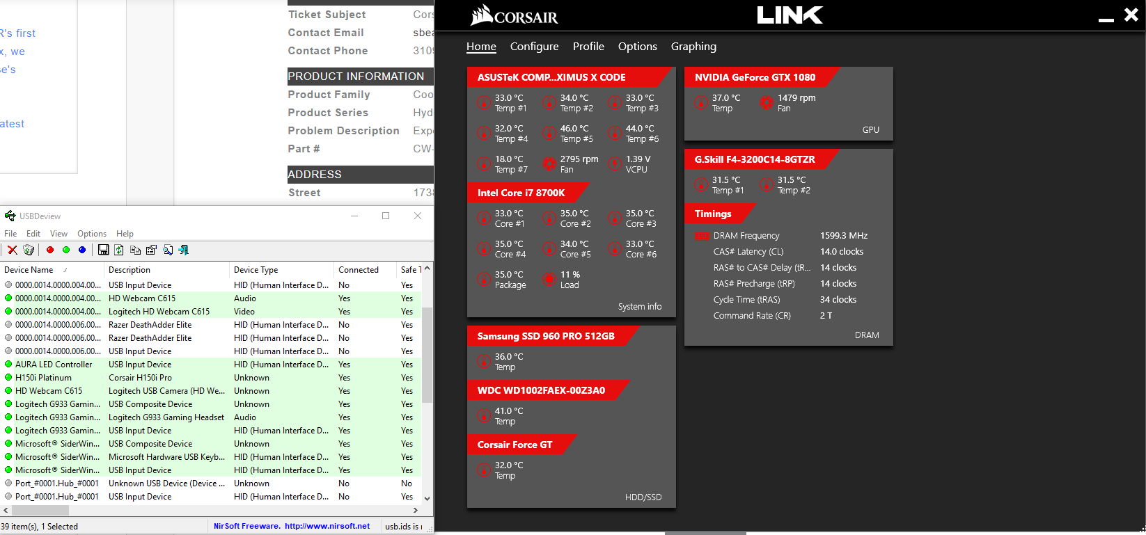
Task: Click the thermometer icon for motherboard Temp #1
Action: pyautogui.click(x=484, y=103)
